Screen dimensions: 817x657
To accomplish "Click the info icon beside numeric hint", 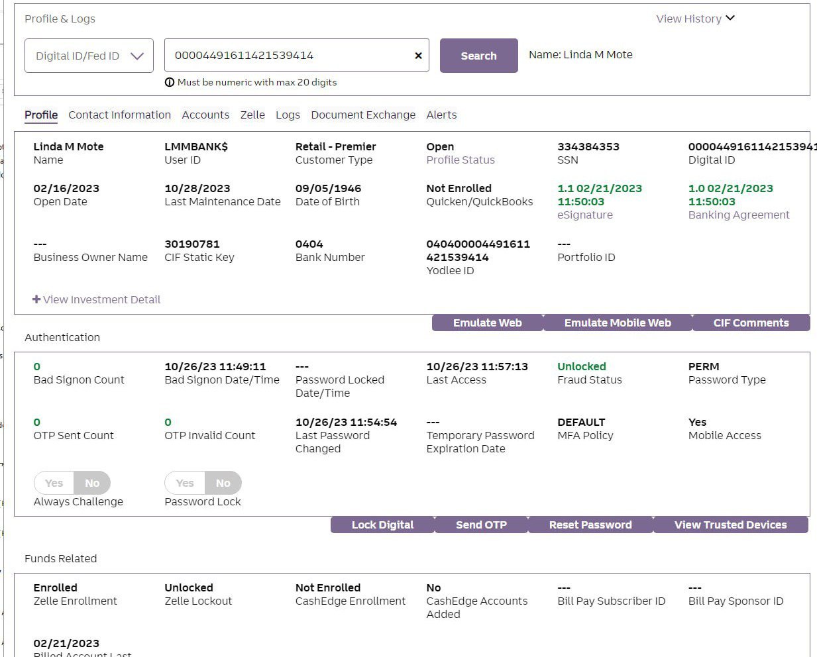I will coord(170,82).
